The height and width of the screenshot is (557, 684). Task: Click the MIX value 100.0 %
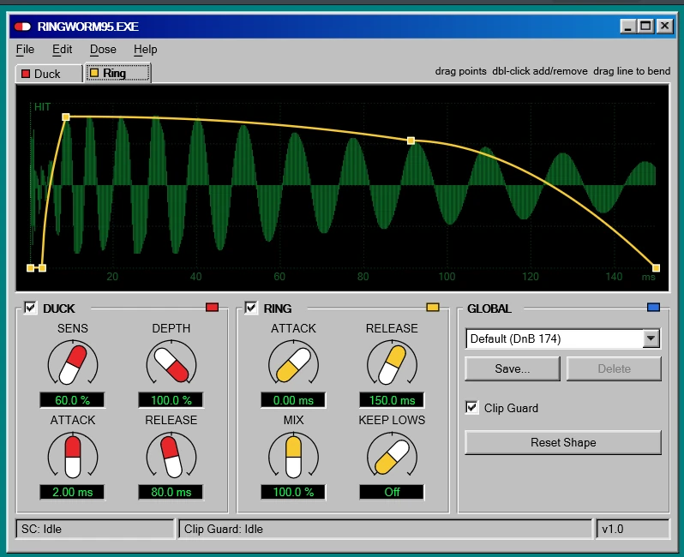(x=293, y=492)
